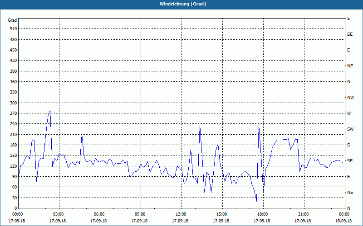The image size is (363, 226).
Task: Select the 12:00 time label
Action: (180, 214)
